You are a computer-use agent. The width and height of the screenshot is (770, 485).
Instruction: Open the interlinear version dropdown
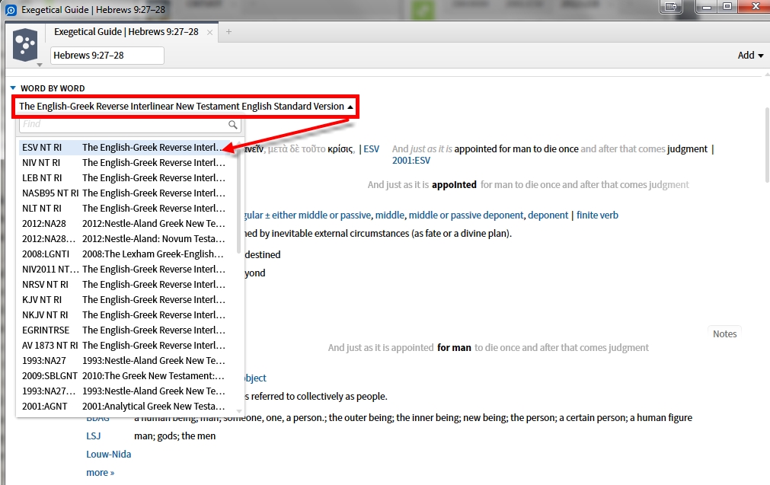(186, 107)
